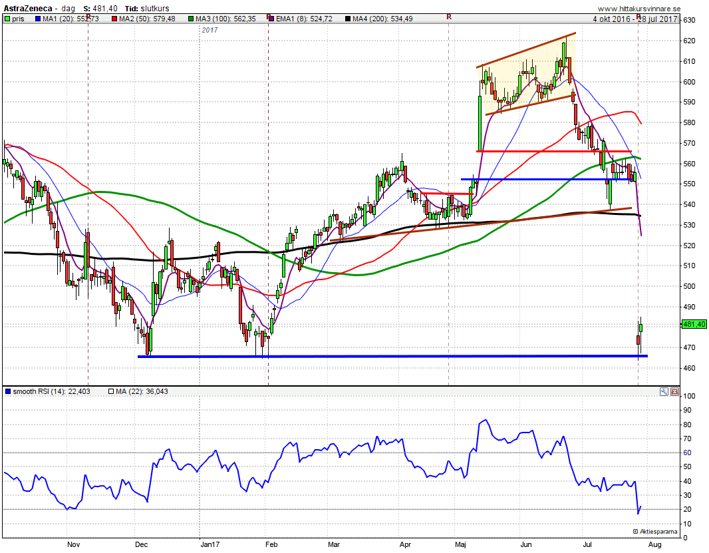709x553 pixels.
Task: Click the Nov x-axis label
Action: 73,544
